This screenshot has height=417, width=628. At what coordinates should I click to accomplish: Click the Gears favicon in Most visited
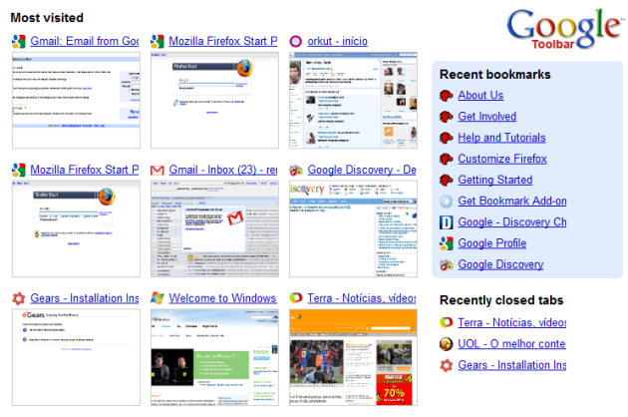(18, 298)
